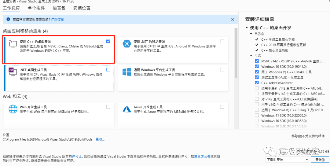Collapse the 可选 optional components list
Screen dimensions: 330x166
tap(251, 55)
